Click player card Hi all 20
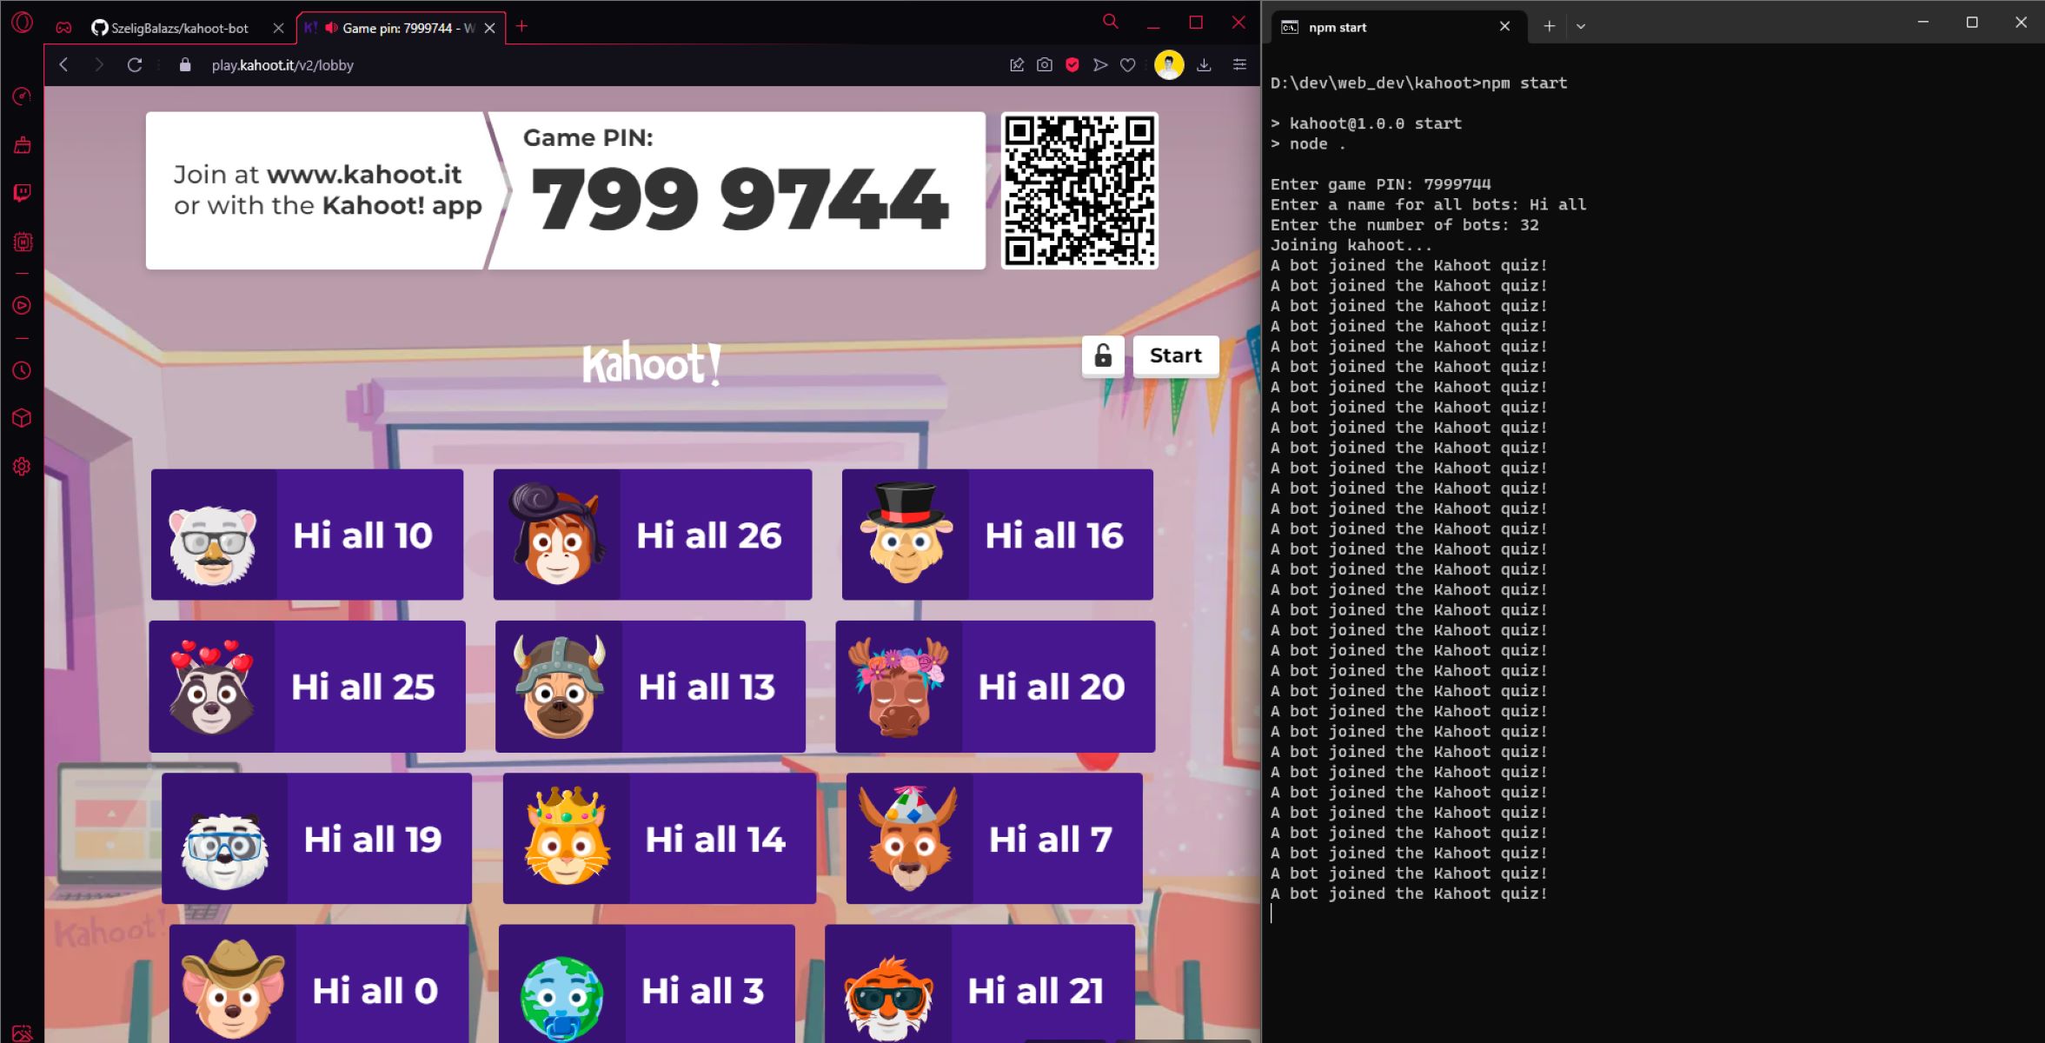Screen dimensions: 2045x1043 click(x=995, y=687)
